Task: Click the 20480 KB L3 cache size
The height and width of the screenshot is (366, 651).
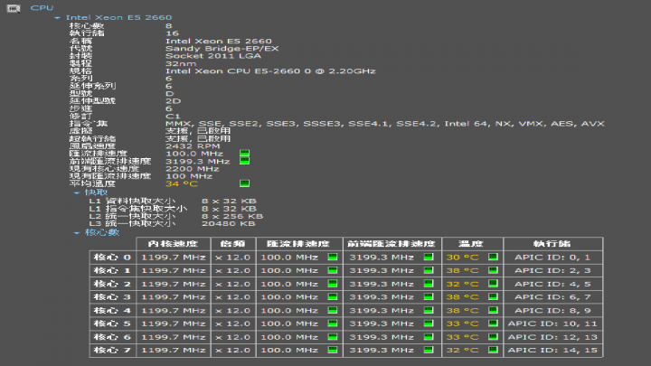Action: tap(229, 224)
